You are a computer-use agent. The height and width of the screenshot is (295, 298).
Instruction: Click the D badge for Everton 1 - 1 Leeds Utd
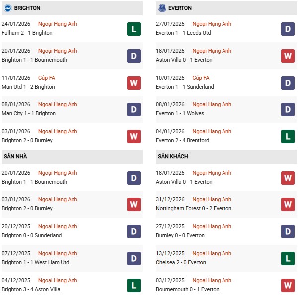[288, 29]
